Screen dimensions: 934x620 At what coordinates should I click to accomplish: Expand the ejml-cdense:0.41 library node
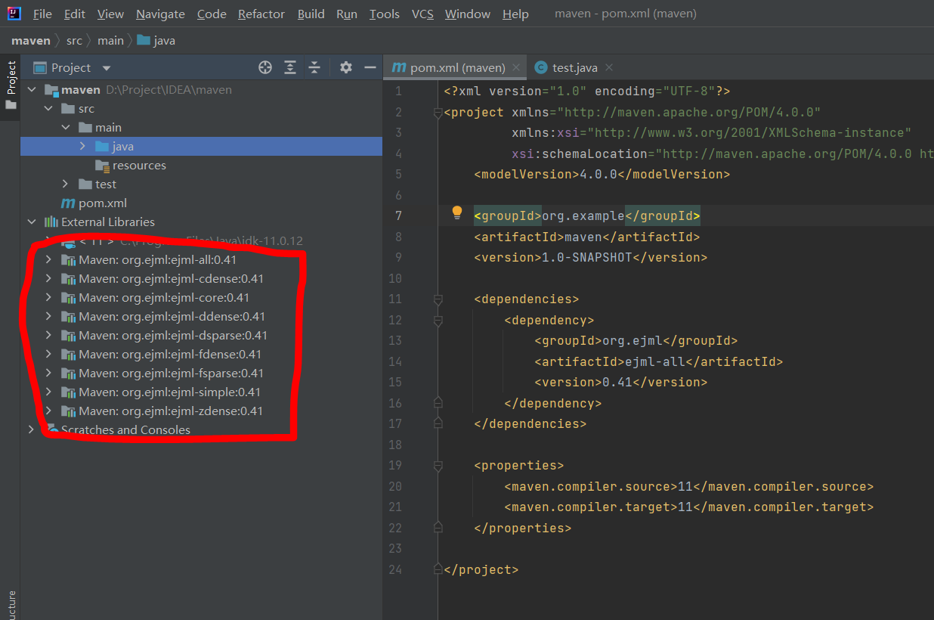pos(48,278)
